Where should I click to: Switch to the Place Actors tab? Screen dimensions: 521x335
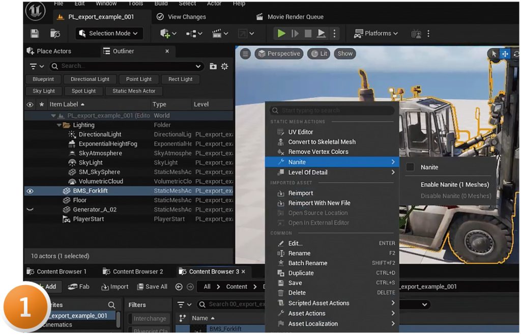pyautogui.click(x=49, y=51)
